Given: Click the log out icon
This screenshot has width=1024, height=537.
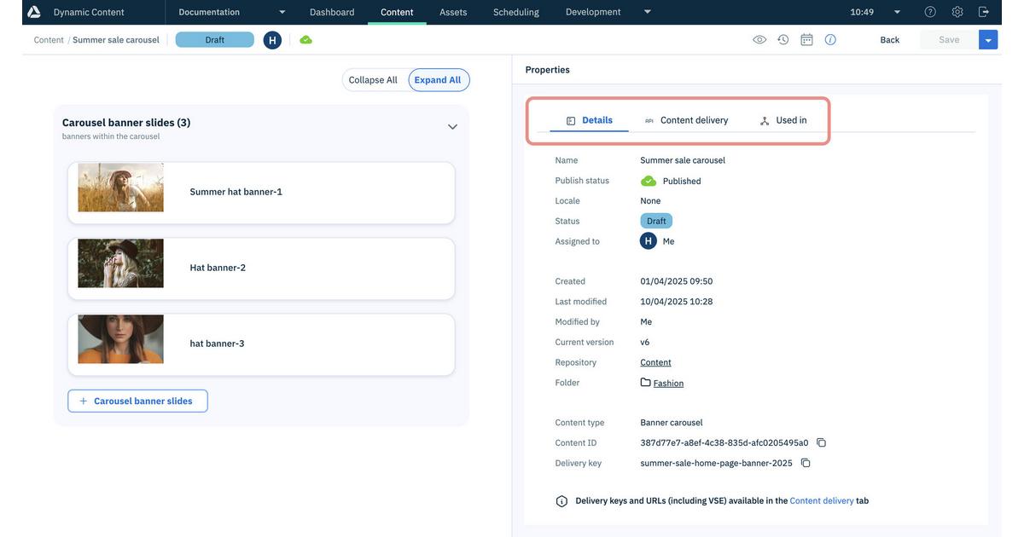Looking at the screenshot, I should tap(984, 12).
